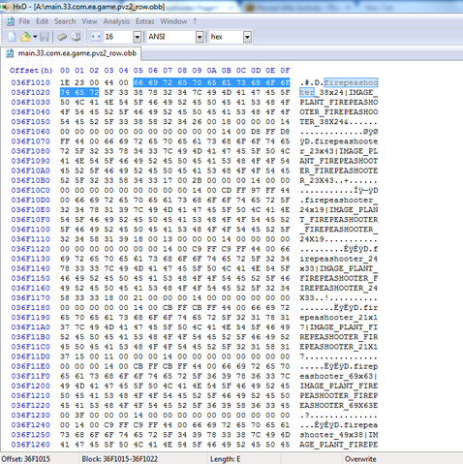Open RAM with the memory chip icon

point(62,37)
